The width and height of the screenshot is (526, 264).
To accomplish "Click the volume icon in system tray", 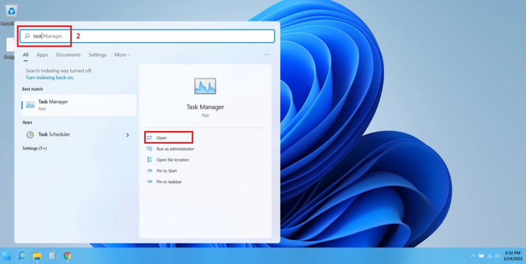I will point(497,256).
